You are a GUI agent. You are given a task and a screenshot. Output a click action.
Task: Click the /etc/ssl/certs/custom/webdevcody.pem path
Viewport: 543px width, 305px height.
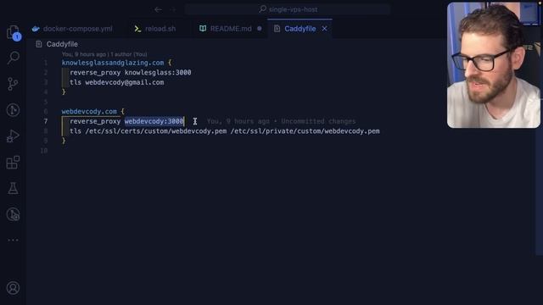[x=156, y=131]
